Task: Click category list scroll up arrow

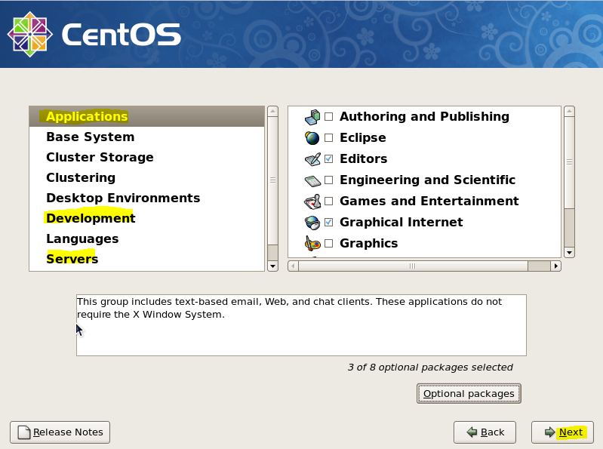Action: [272, 112]
